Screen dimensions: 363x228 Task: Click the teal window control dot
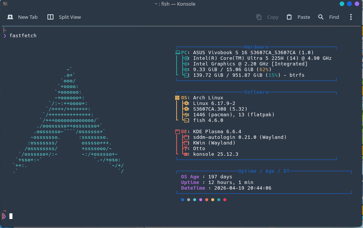click(342, 4)
